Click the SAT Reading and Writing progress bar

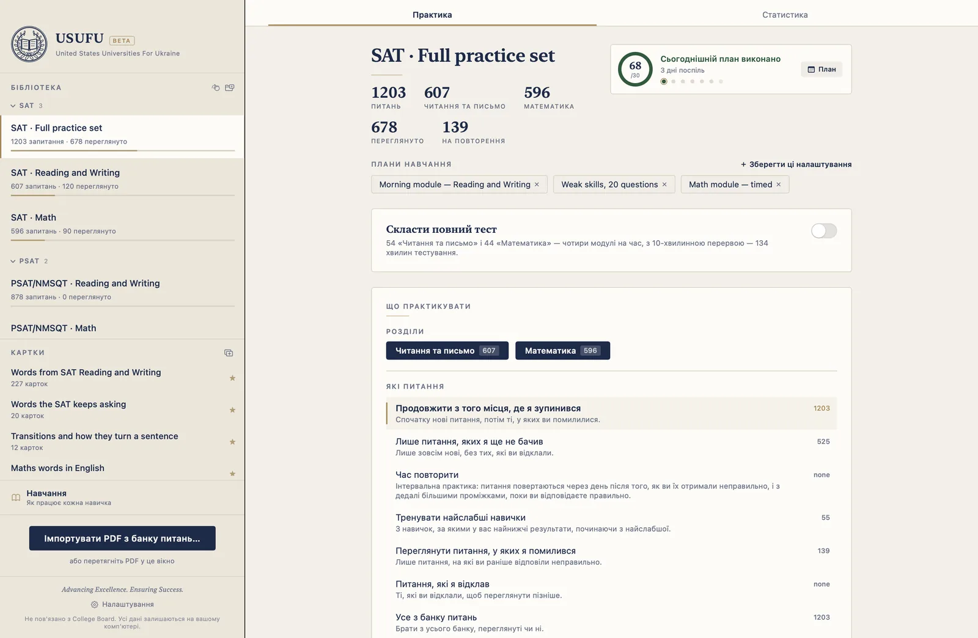pos(122,196)
